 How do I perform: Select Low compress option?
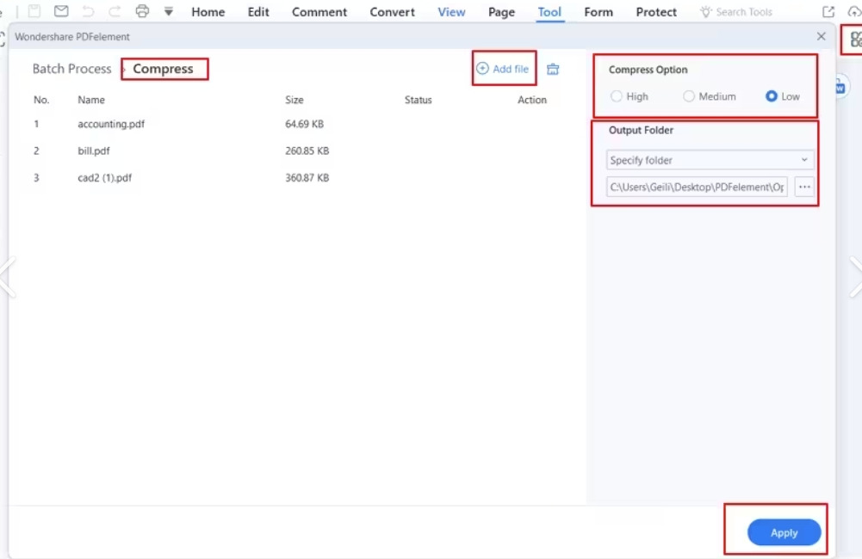[x=782, y=96]
